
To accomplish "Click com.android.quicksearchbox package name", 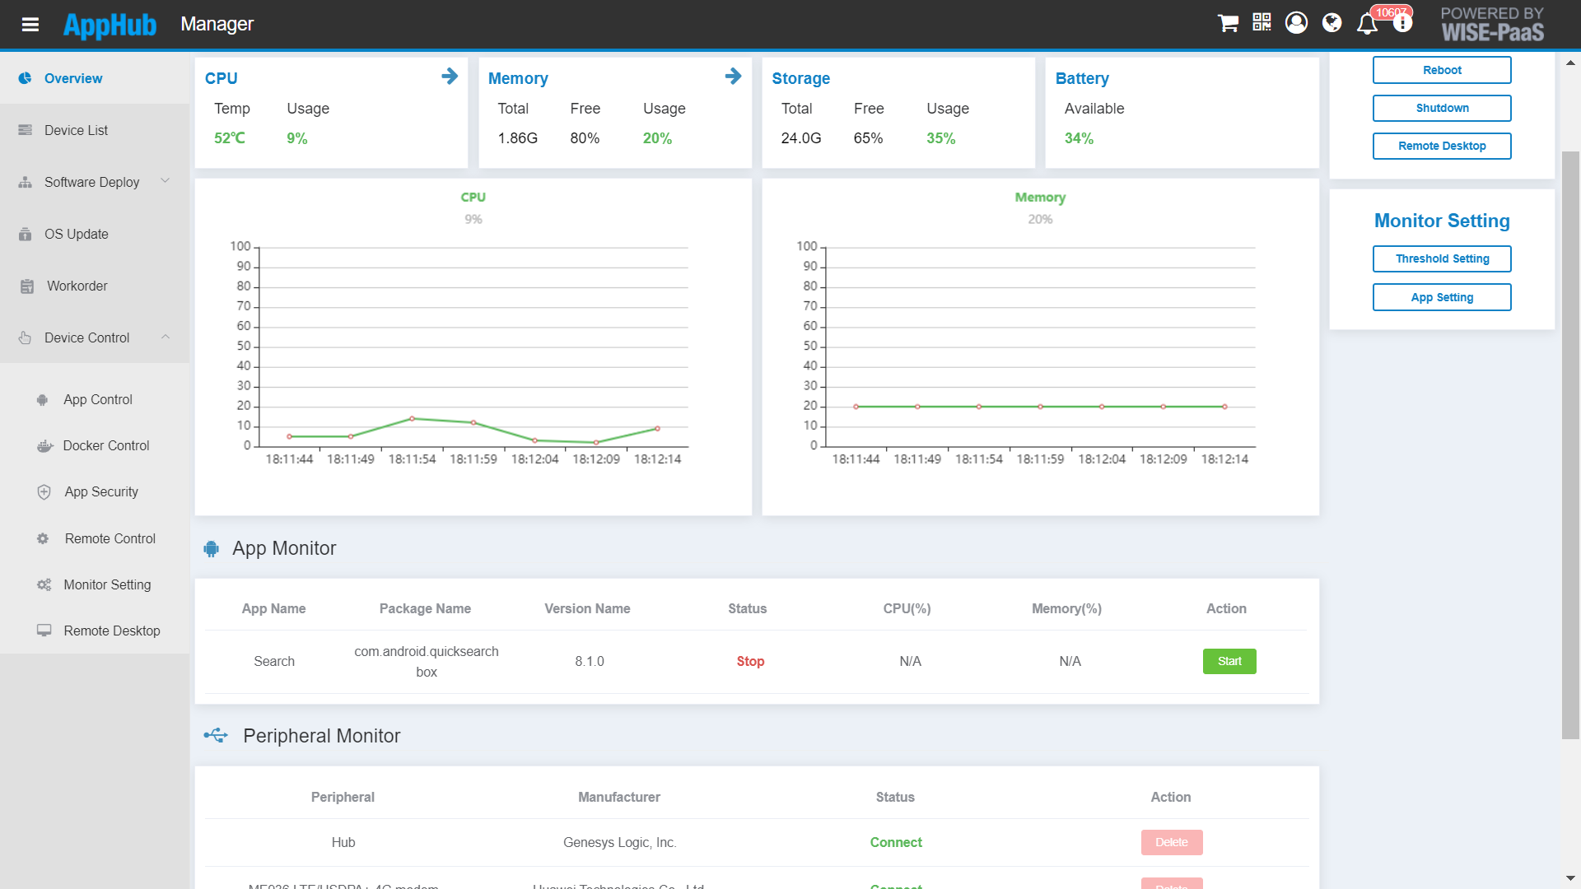I will tap(427, 662).
